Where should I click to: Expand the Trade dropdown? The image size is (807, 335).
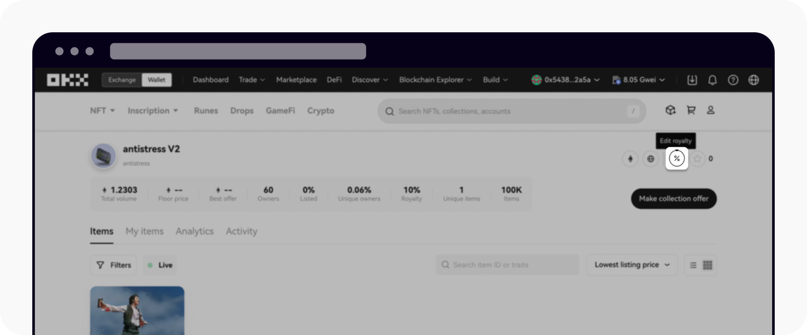click(x=252, y=80)
